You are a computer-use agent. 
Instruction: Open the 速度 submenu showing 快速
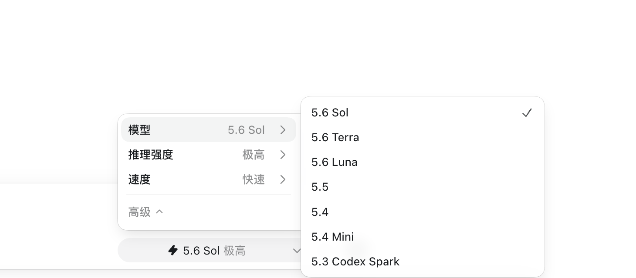click(x=209, y=179)
